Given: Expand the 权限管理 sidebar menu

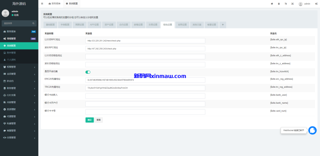Looking at the screenshot, I should pyautogui.click(x=19, y=67).
